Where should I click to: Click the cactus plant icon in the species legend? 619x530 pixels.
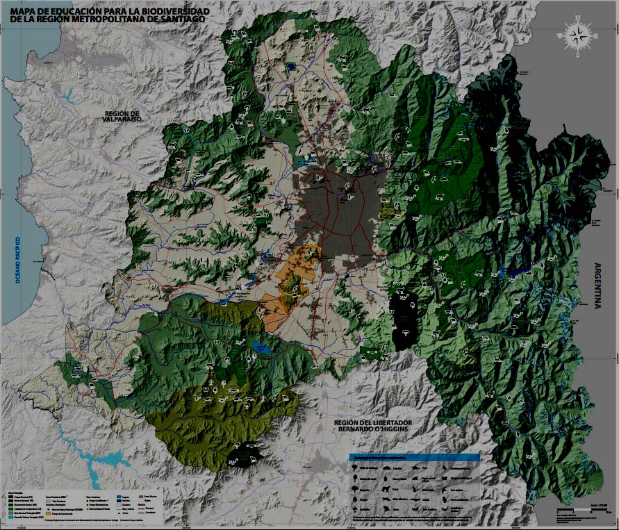point(355,509)
